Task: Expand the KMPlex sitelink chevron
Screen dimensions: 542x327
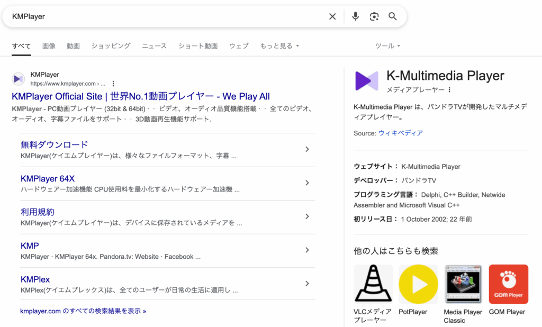Action: coord(307,284)
